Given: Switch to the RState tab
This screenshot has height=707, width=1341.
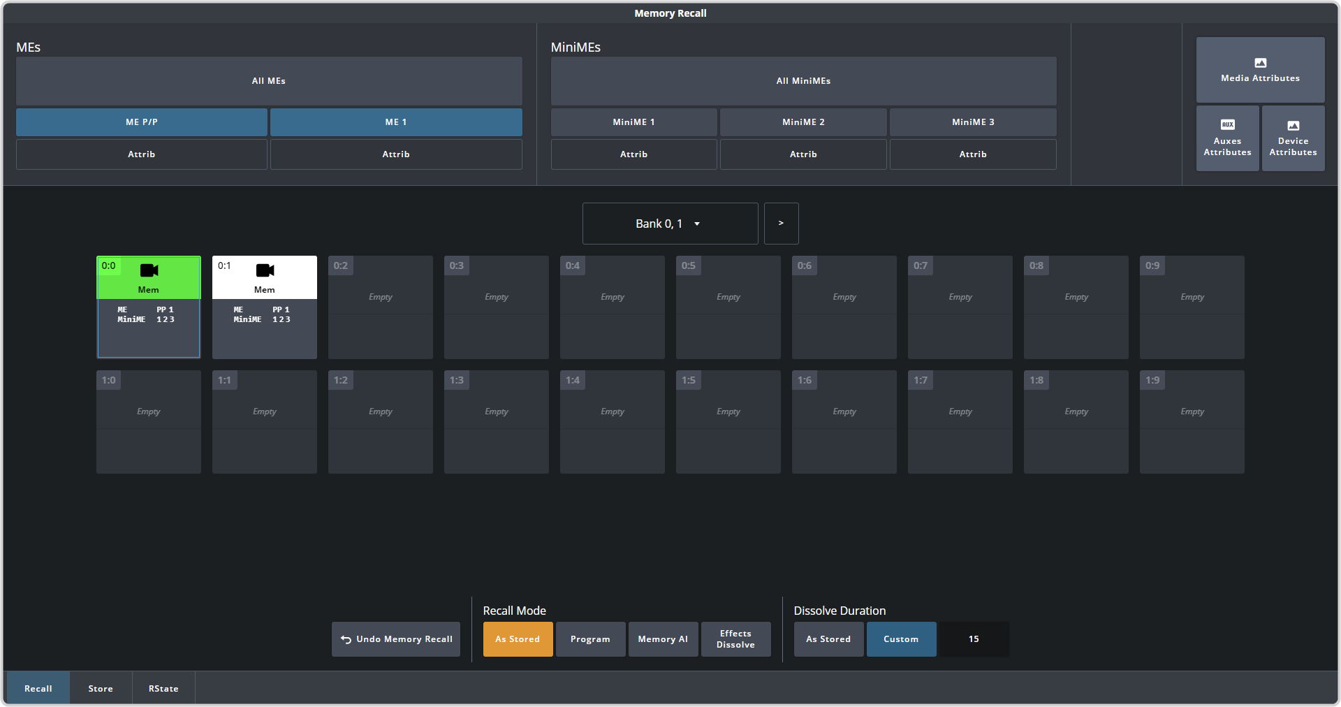Looking at the screenshot, I should 163,688.
